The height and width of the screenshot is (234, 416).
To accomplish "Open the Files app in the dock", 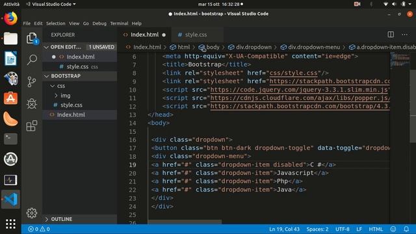I will (x=10, y=38).
